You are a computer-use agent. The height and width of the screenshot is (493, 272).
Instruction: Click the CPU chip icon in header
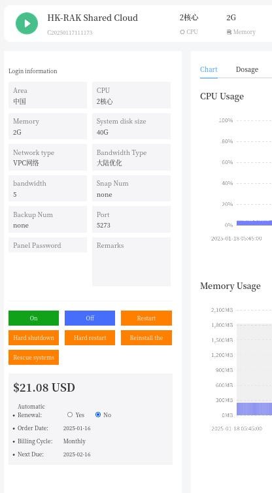182,32
